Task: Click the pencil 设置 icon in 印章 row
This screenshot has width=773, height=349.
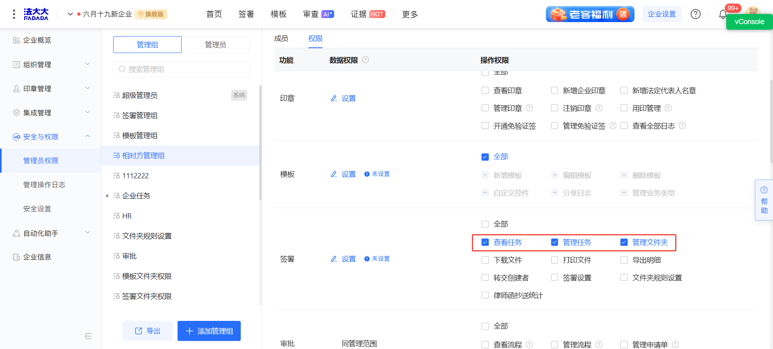Action: pyautogui.click(x=334, y=98)
